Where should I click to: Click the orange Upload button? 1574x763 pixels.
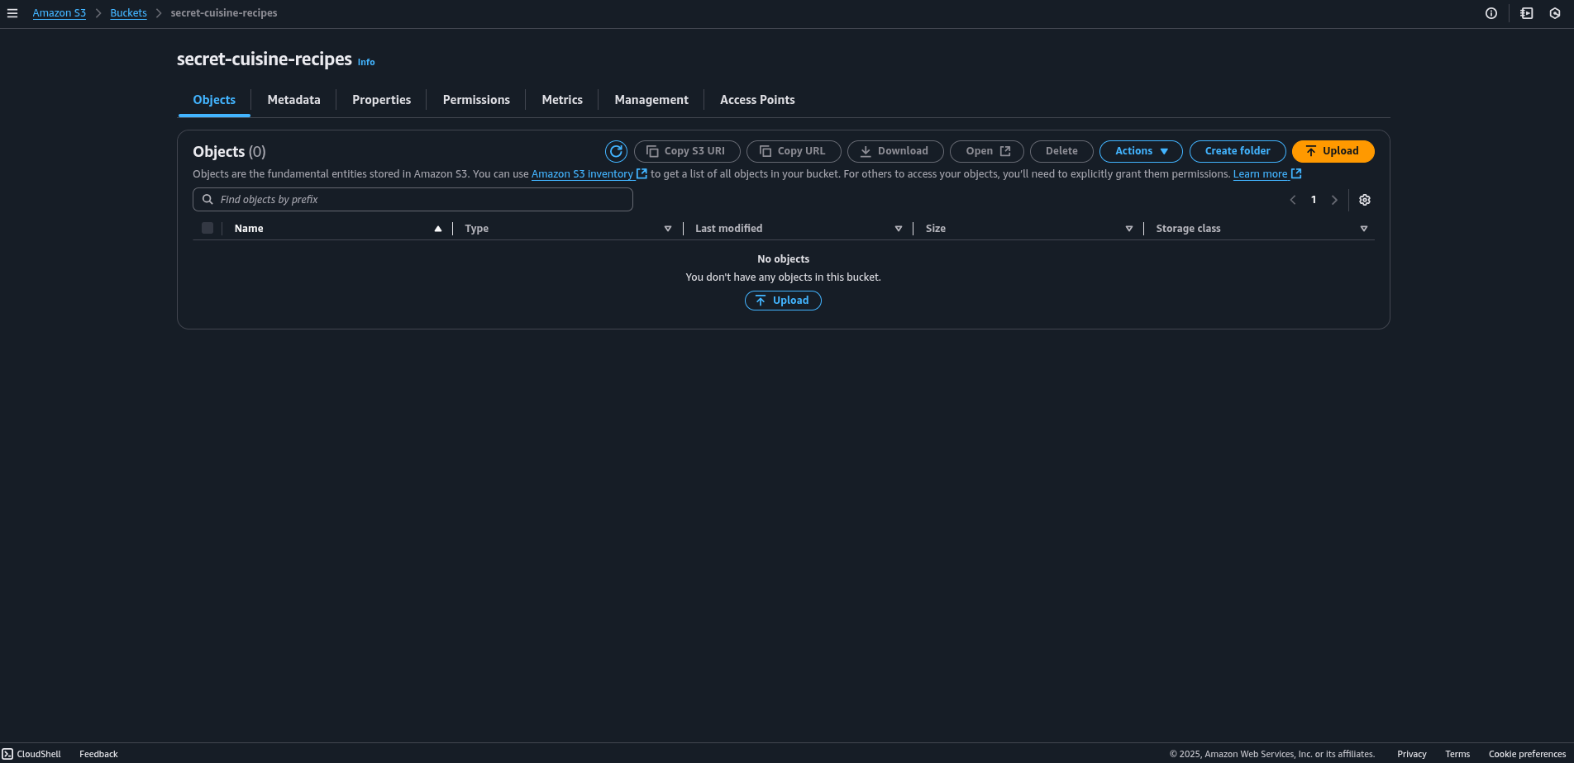[1333, 151]
